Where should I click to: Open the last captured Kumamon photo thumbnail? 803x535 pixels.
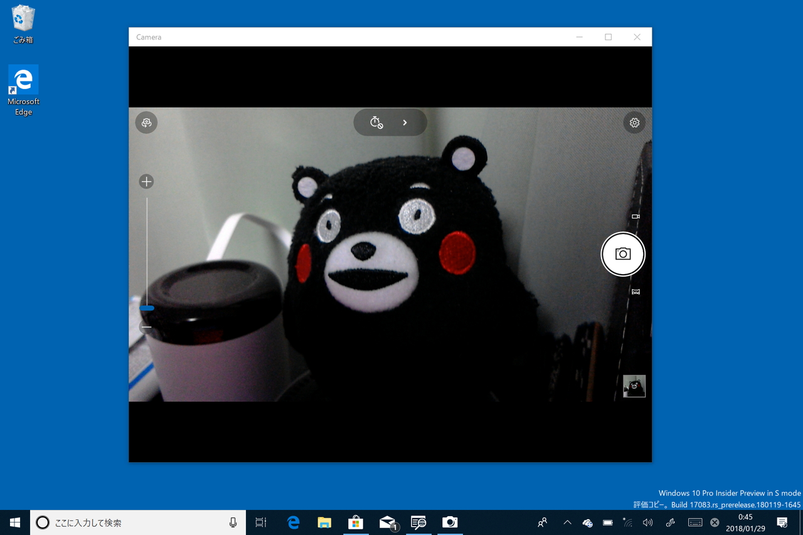634,386
